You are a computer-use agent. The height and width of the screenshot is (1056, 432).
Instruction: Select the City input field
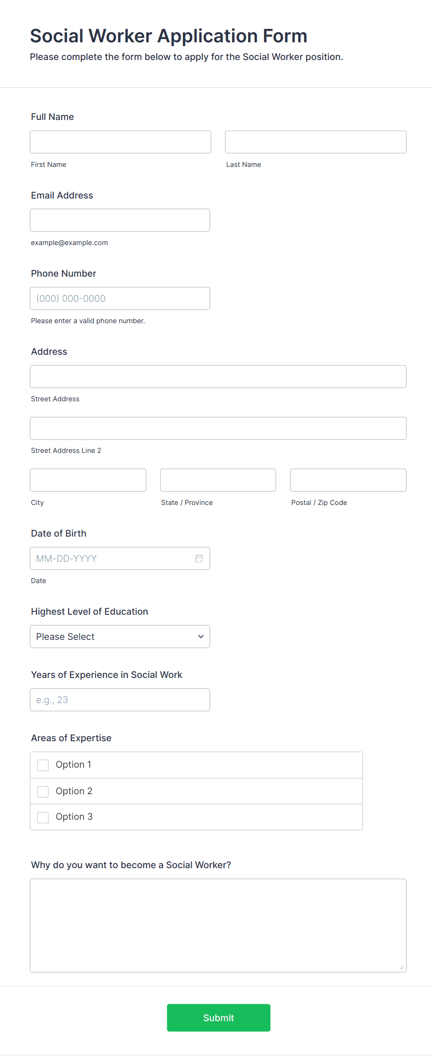pos(88,480)
